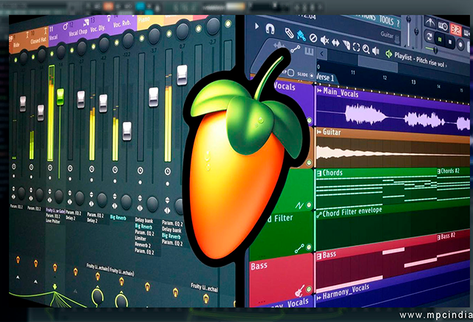Adjust the green tempo slider under transport
The image size is (473, 322).
pyautogui.click(x=435, y=49)
